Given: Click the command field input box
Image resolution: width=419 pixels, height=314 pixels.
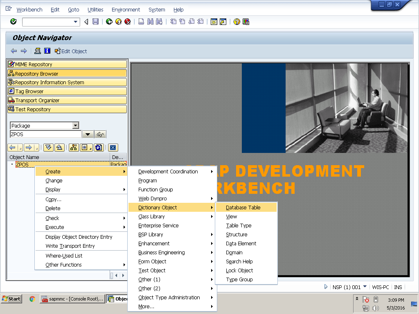Looking at the screenshot, I should tap(47, 22).
